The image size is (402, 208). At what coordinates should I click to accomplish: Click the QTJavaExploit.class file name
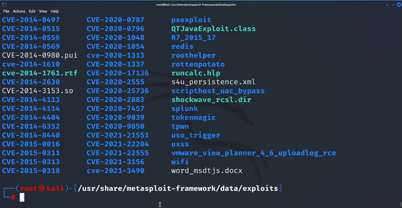(x=213, y=29)
